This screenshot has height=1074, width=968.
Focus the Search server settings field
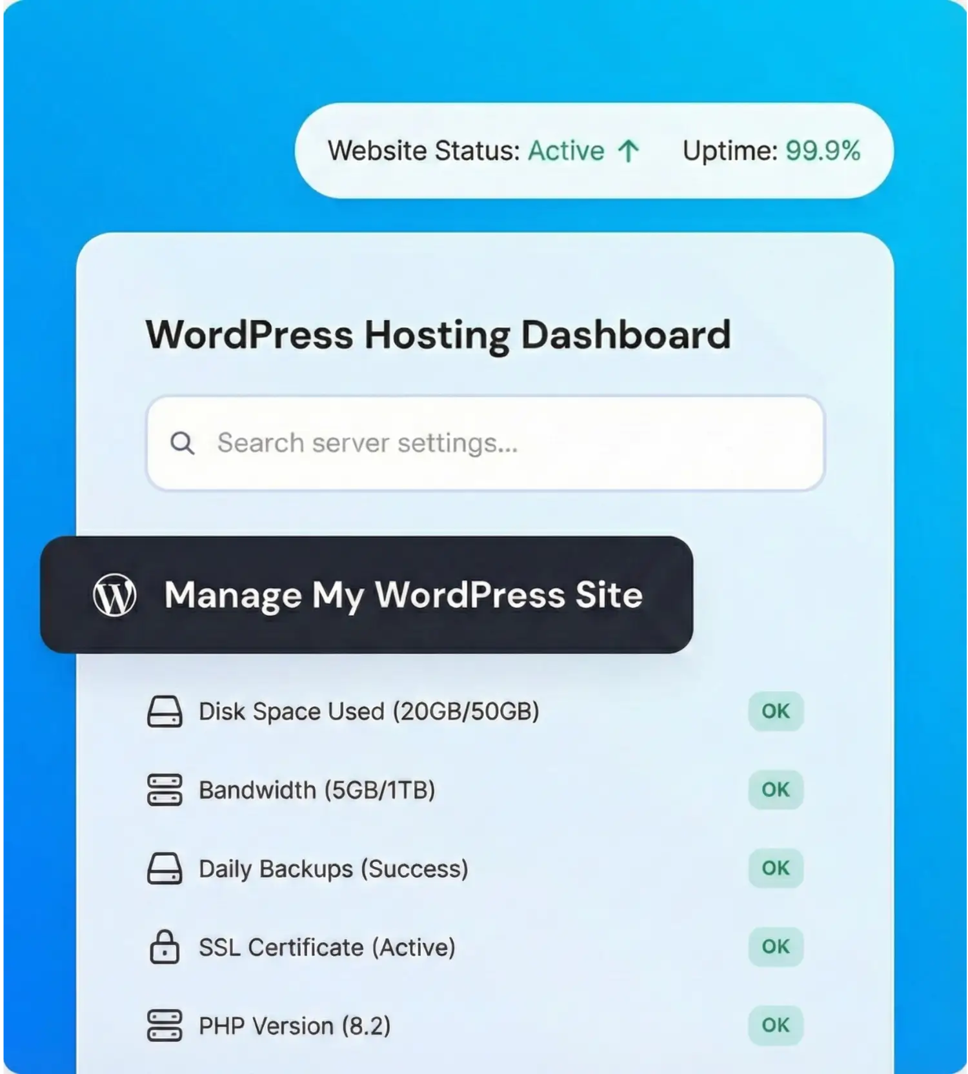[x=485, y=443]
